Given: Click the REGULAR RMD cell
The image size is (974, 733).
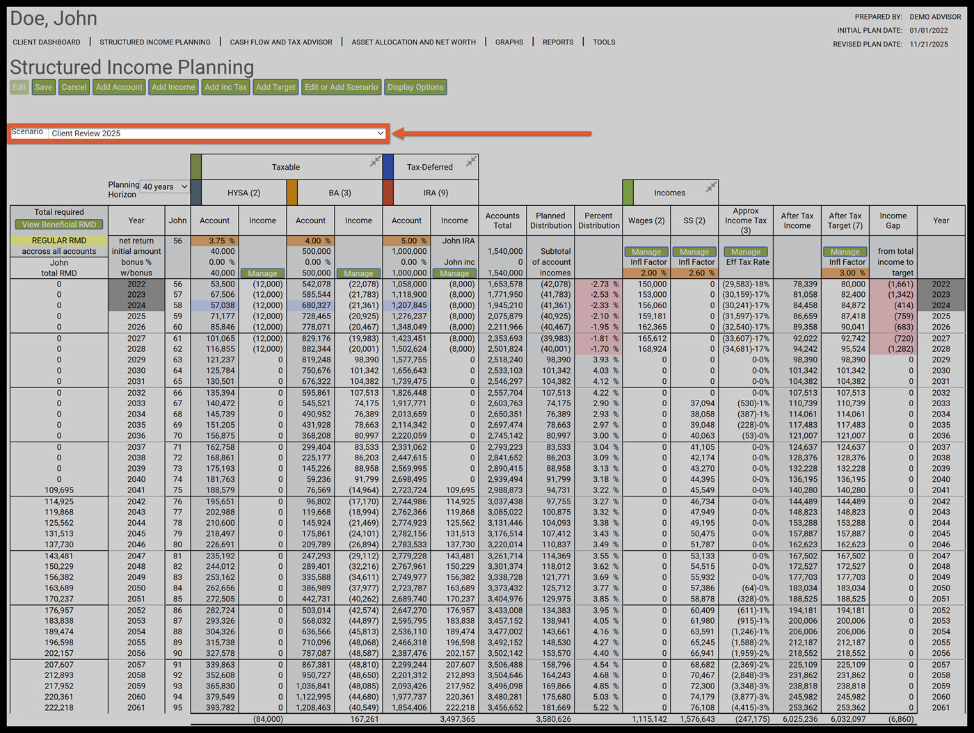Looking at the screenshot, I should [59, 241].
